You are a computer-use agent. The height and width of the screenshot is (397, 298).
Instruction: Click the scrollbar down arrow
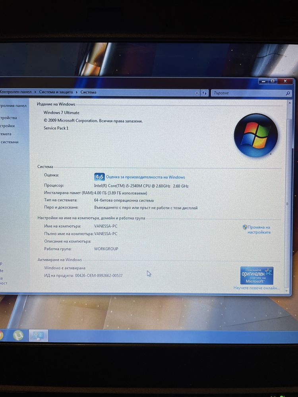point(286,291)
